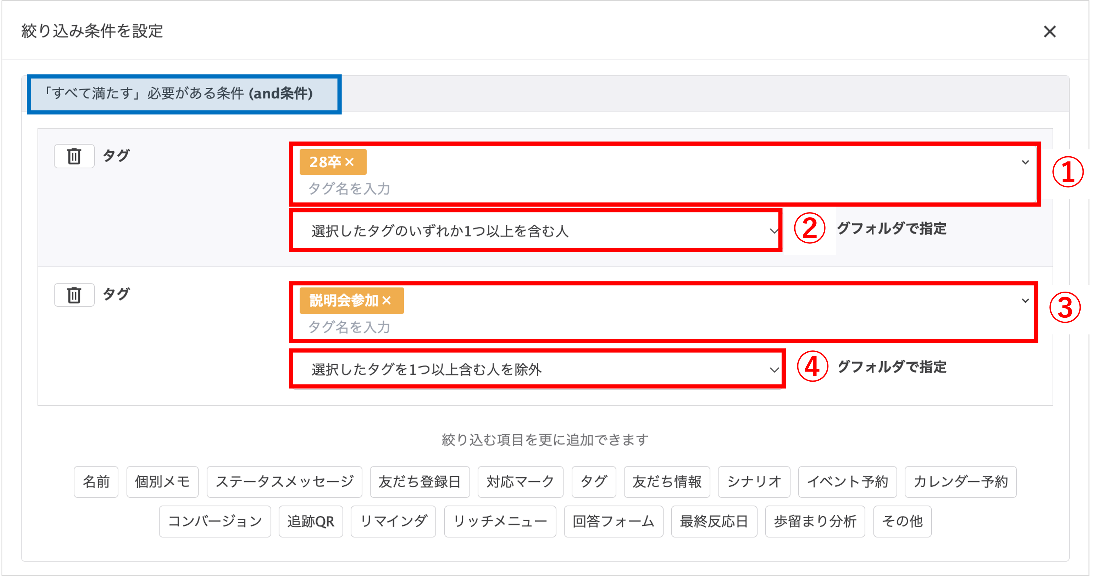Add a 友だち登録日 filter condition
This screenshot has height=576, width=1105.
click(419, 482)
